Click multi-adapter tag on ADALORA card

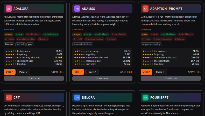33,34
